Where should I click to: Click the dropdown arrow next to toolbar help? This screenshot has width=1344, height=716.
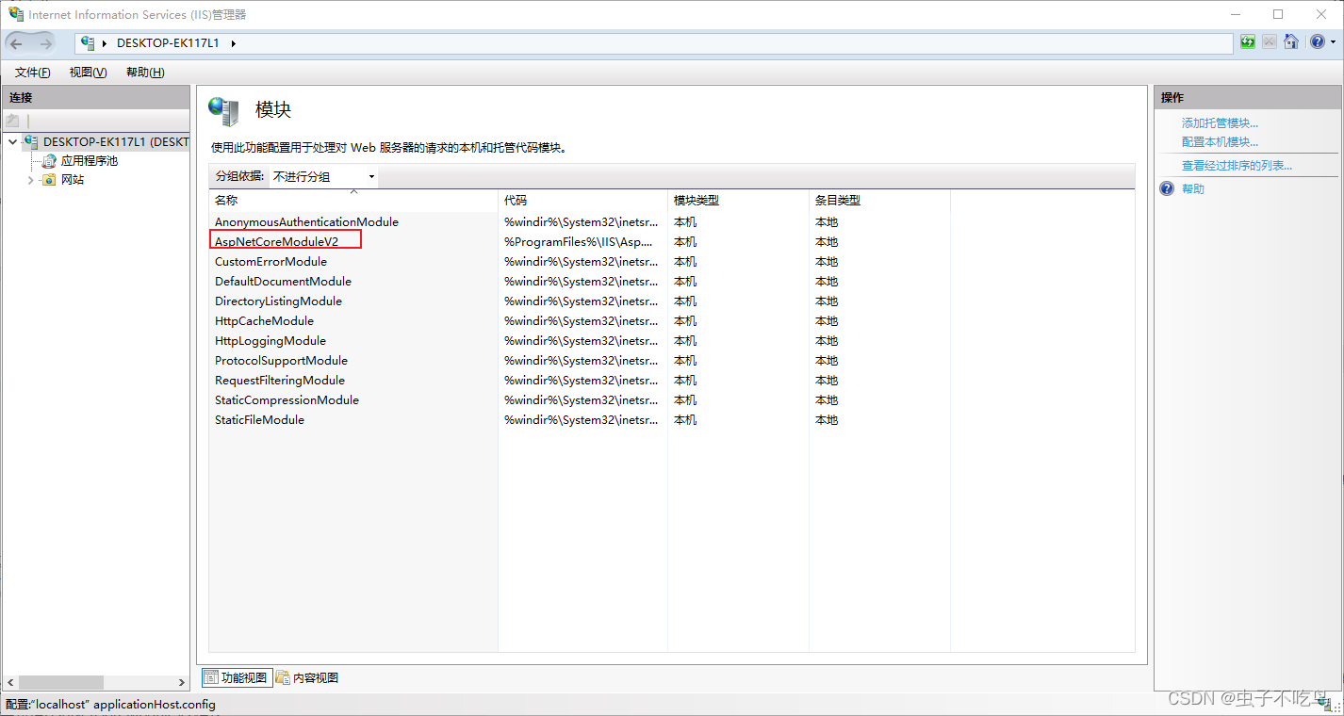tap(1333, 43)
